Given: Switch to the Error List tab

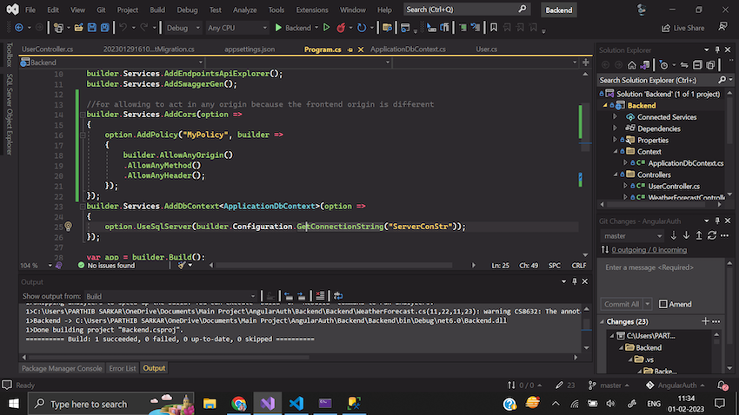Looking at the screenshot, I should click(x=122, y=368).
